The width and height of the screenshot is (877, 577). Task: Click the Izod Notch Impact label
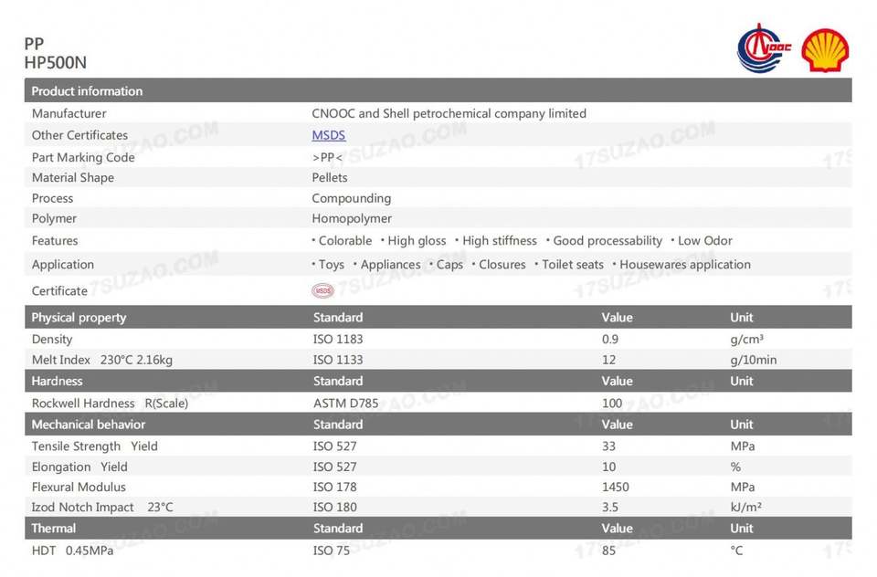[x=102, y=507]
